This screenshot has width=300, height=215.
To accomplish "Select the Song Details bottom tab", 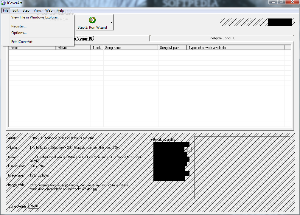I will 17,206.
